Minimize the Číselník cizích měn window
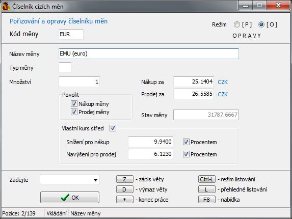 pyautogui.click(x=246, y=6)
